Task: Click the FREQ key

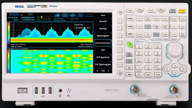Action: click(130, 19)
